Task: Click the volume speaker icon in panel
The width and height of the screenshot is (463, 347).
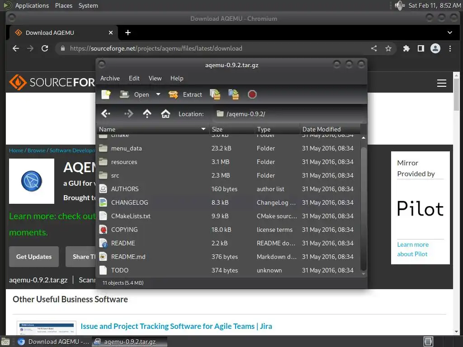Action: click(400, 5)
